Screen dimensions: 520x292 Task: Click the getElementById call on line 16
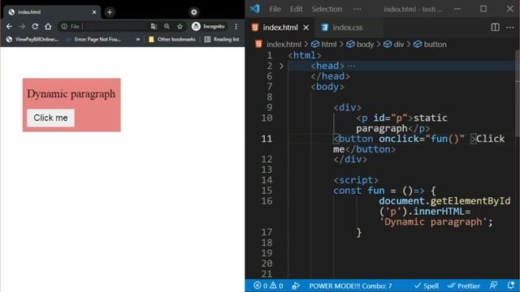tap(470, 201)
